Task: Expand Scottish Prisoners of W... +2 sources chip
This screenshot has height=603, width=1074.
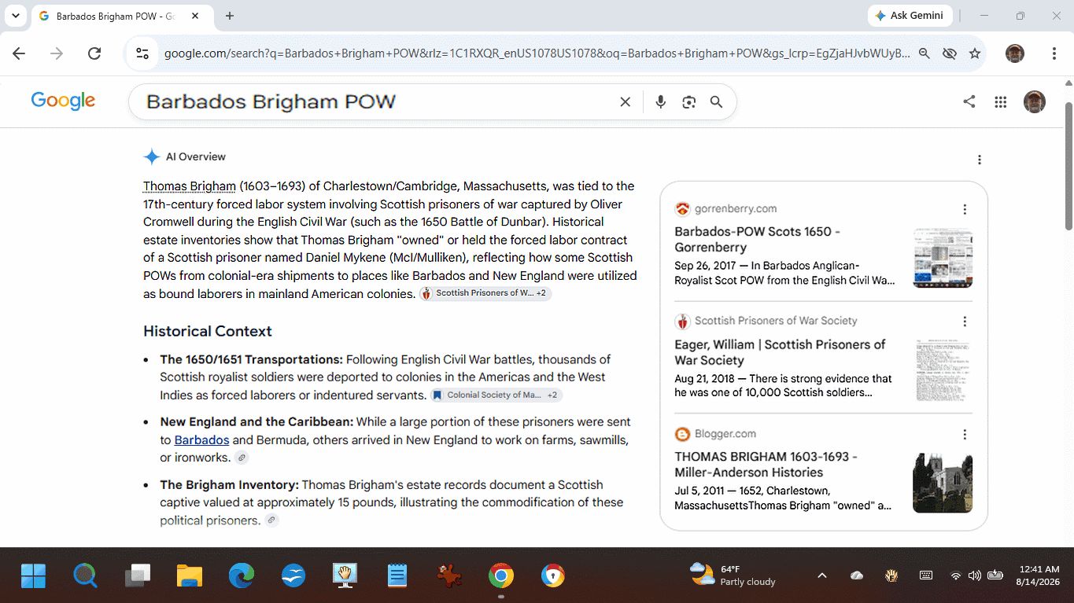Action: point(485,293)
